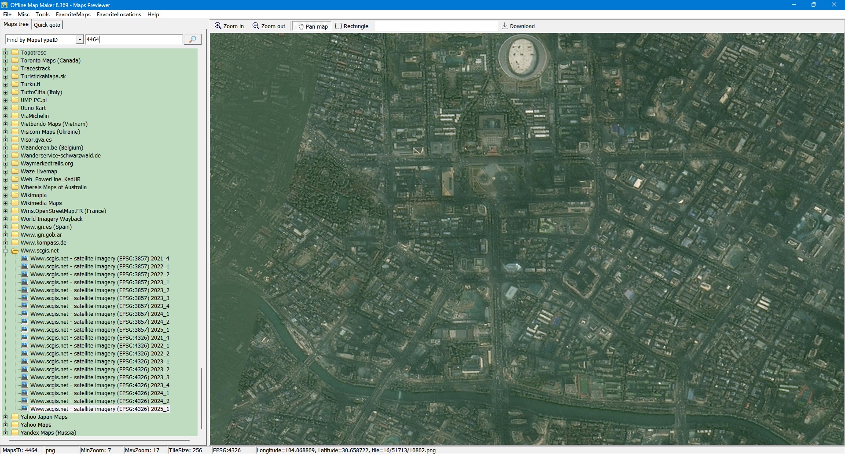Viewport: 845px width, 454px height.
Task: Click the maps tree vertical scrollbar
Action: pyautogui.click(x=202, y=398)
